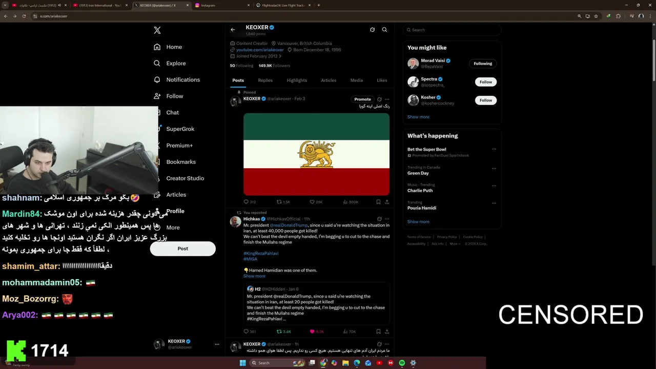The image size is (656, 369).
Task: Switch to the Articles profile tab
Action: coord(329,80)
